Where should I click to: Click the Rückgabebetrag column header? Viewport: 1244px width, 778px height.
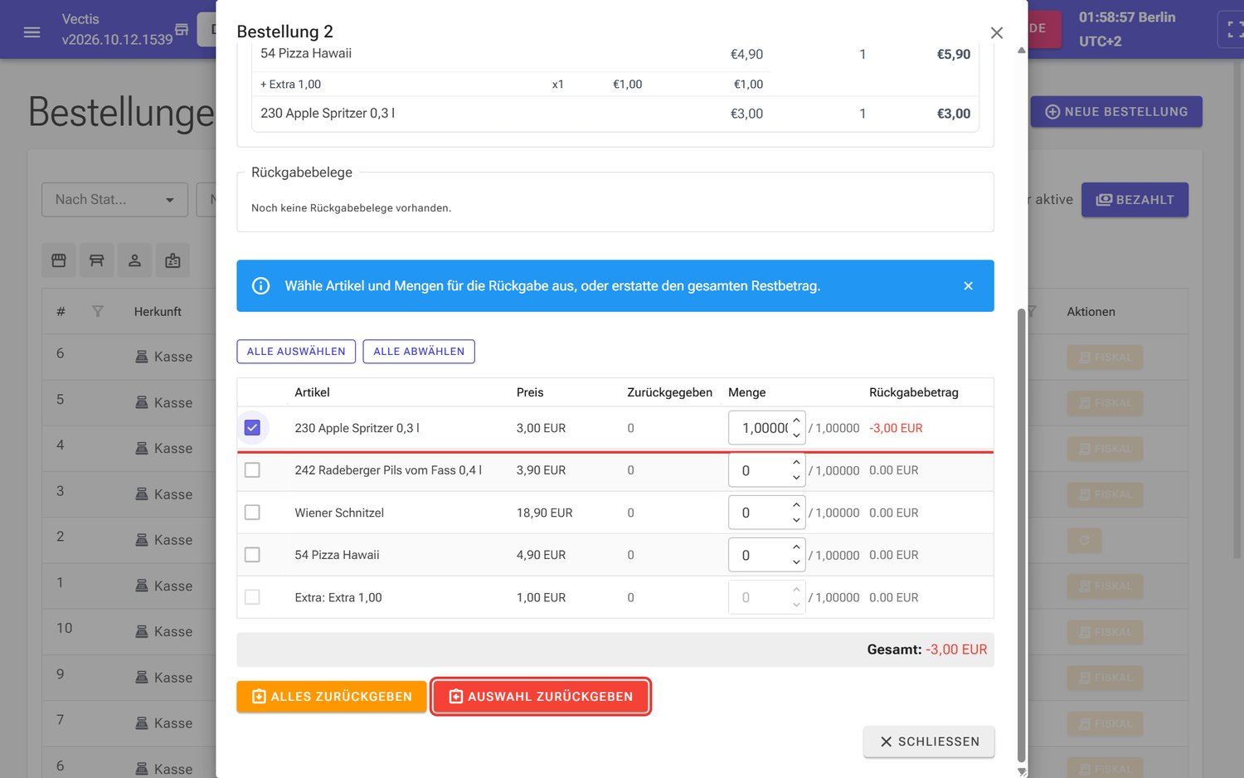click(x=914, y=392)
